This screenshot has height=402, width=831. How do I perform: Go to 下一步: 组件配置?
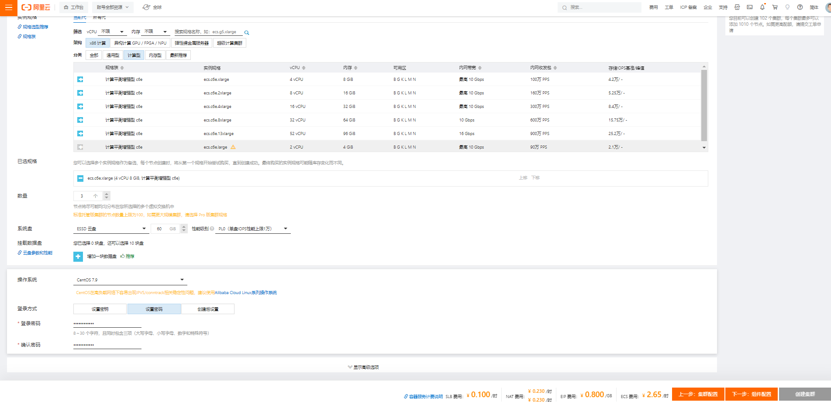(x=752, y=394)
